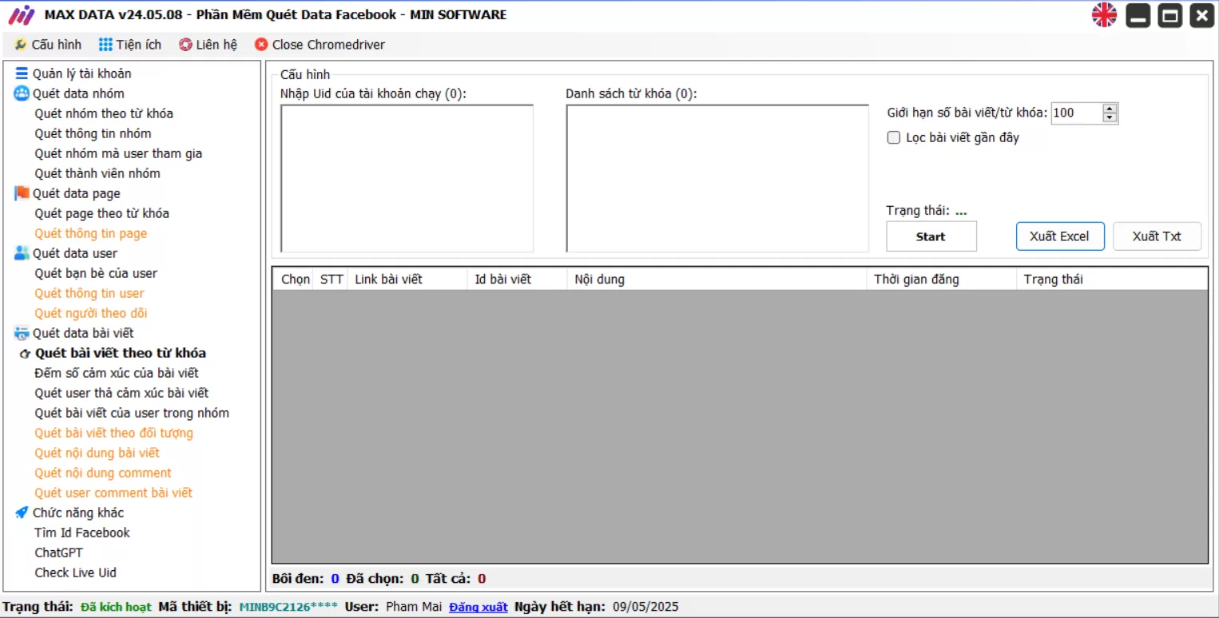Click the Liên hệ lifebuoy icon
The width and height of the screenshot is (1219, 618).
pos(185,45)
